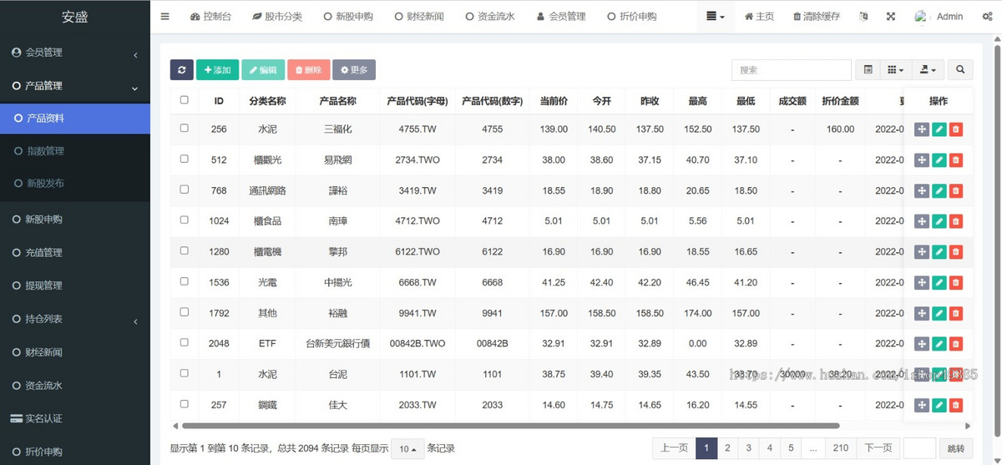
Task: Click the 编辑 toolbar button
Action: (263, 70)
